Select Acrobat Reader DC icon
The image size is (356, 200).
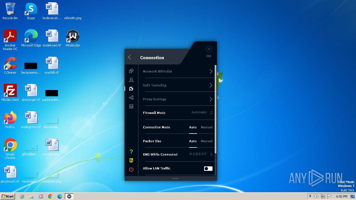click(10, 40)
